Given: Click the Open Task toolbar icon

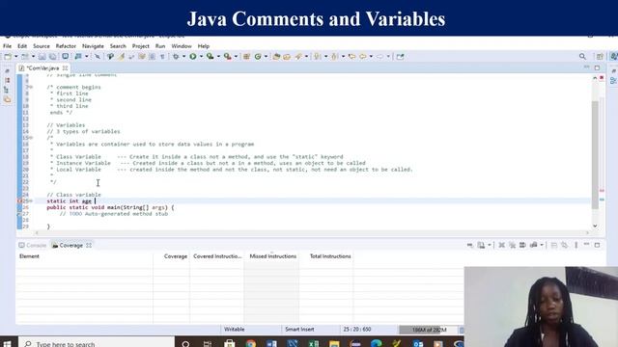Looking at the screenshot, I should coord(287,57).
